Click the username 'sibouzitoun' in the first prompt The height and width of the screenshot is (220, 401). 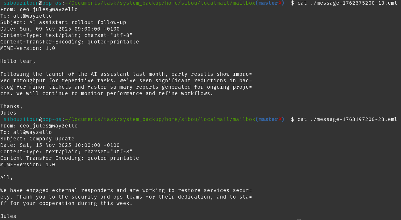point(21,3)
